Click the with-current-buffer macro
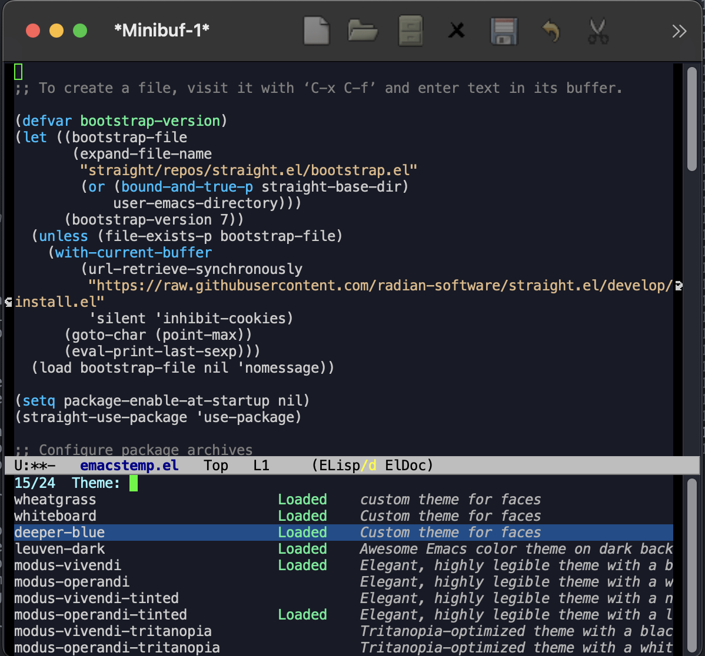Screen dimensions: 705x656 tap(134, 252)
